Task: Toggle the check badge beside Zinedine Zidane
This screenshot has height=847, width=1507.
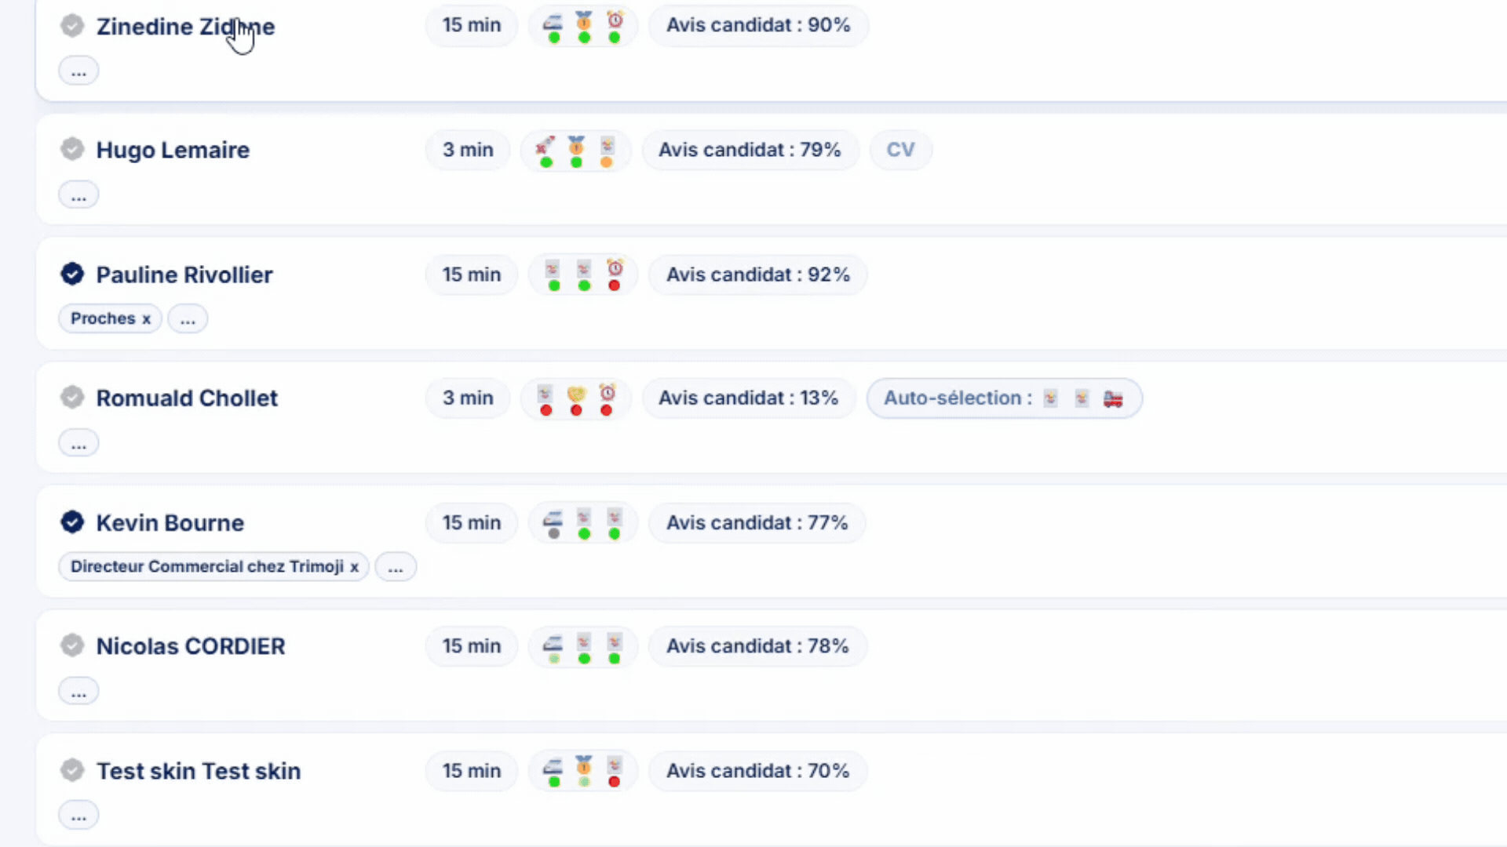Action: pyautogui.click(x=72, y=26)
